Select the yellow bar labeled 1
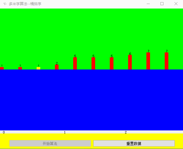 click(38, 68)
